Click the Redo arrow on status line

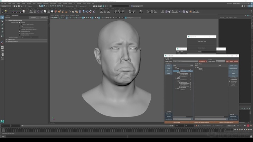tap(23, 6)
